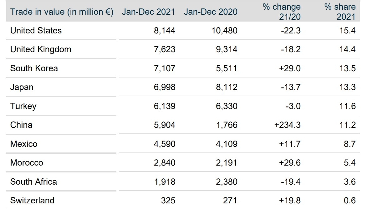Click the United States country name
Viewport: 372px width, 209px height.
[x=36, y=31]
